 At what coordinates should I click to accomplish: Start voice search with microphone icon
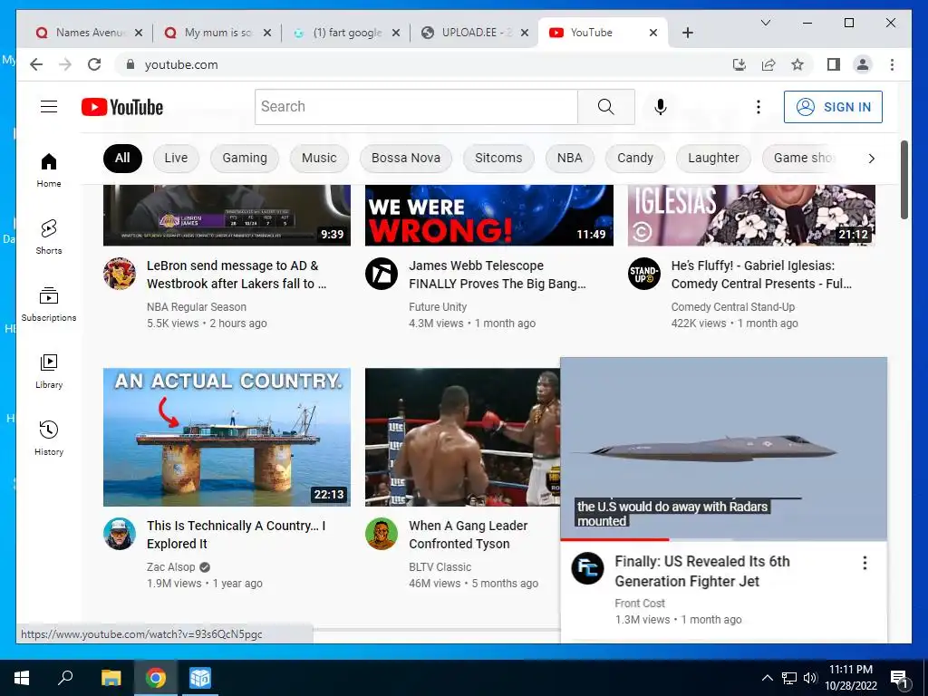coord(661,107)
